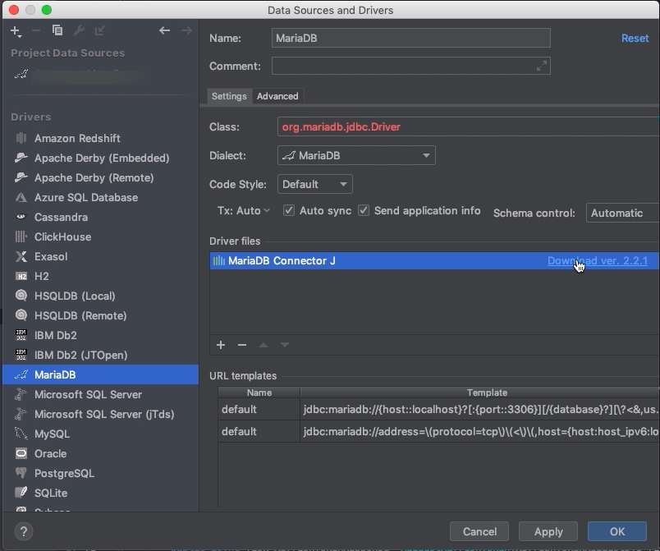Click the Microsoft SQL Server icon
Viewport: 660px width, 551px height.
click(x=21, y=394)
